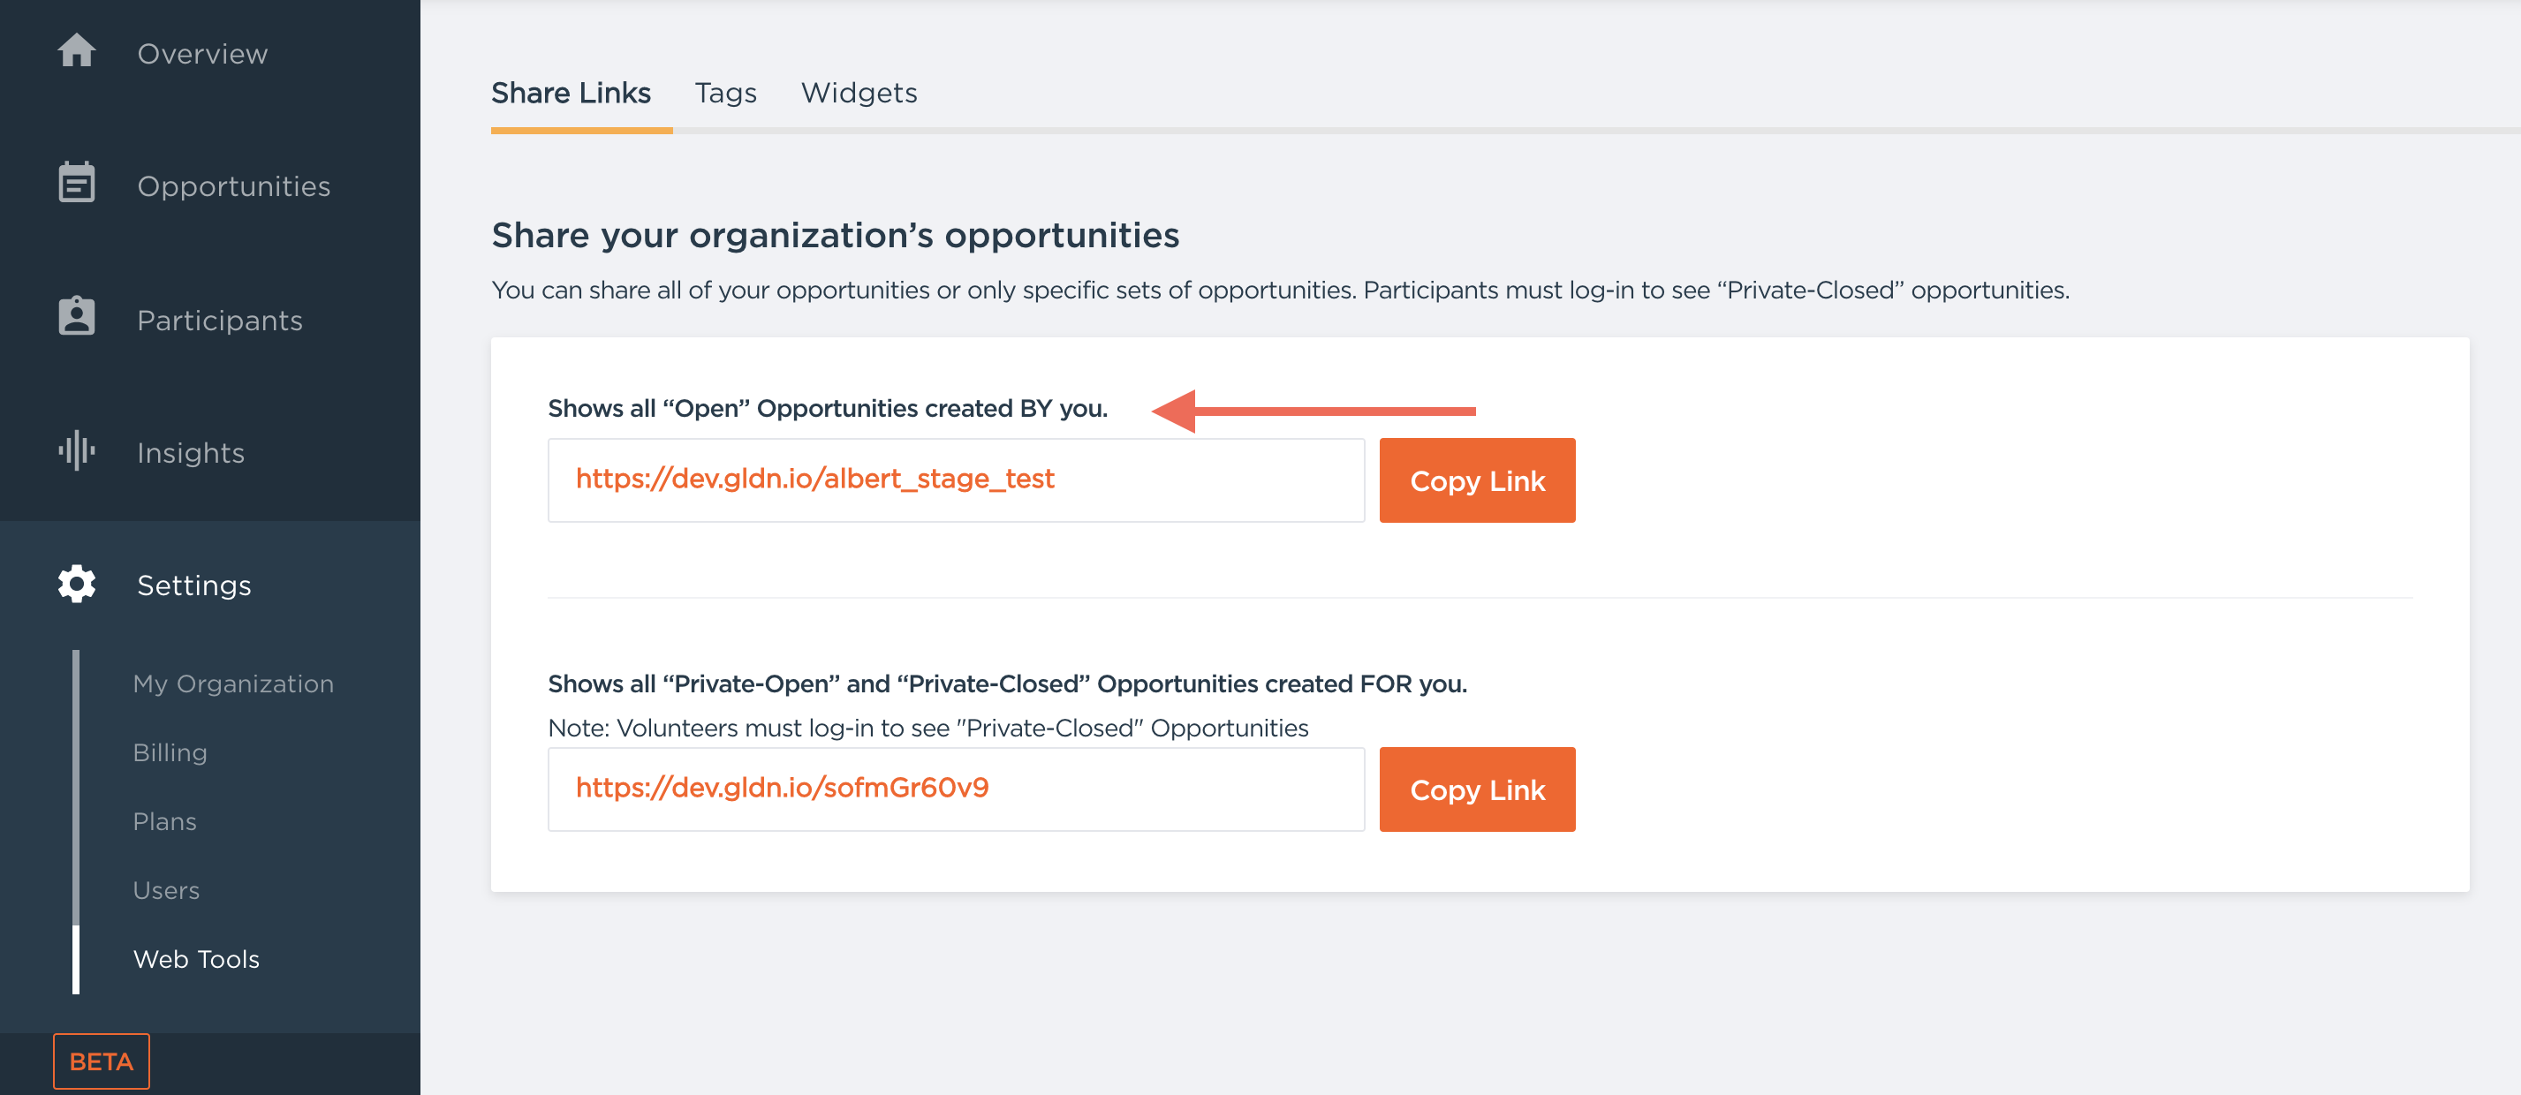
Task: Click the Settings gear icon
Action: point(76,583)
